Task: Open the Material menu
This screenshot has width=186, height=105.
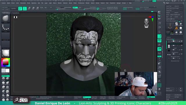Action: coord(65,3)
